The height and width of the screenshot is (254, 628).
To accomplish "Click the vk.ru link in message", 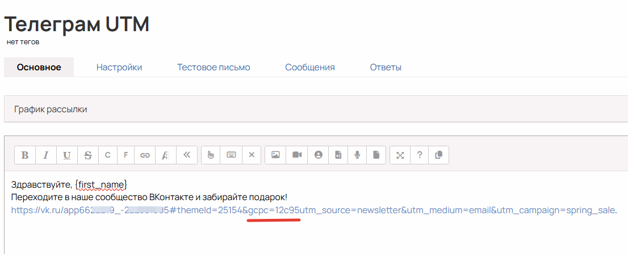I will [x=313, y=210].
